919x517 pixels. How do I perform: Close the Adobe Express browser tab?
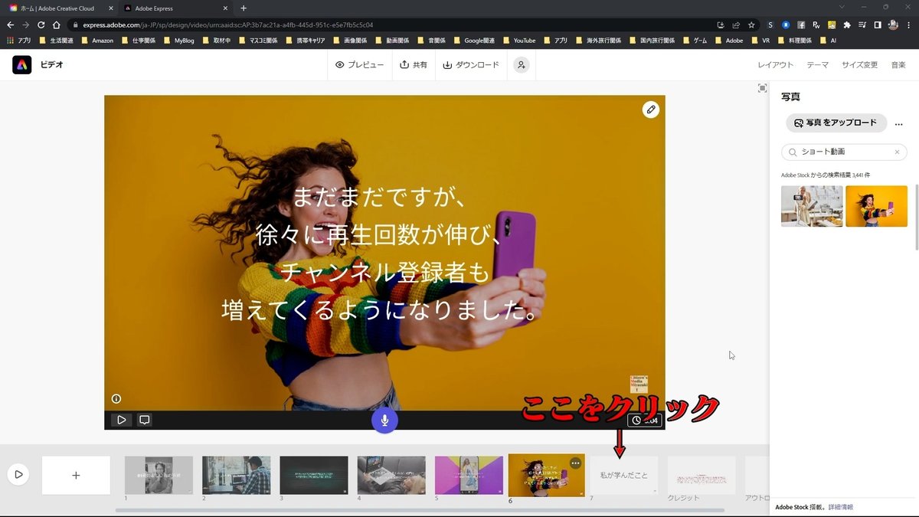(225, 8)
